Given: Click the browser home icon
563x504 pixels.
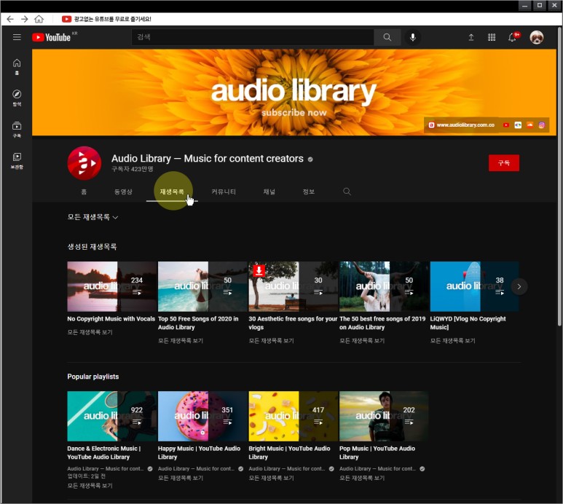Looking at the screenshot, I should (x=39, y=19).
